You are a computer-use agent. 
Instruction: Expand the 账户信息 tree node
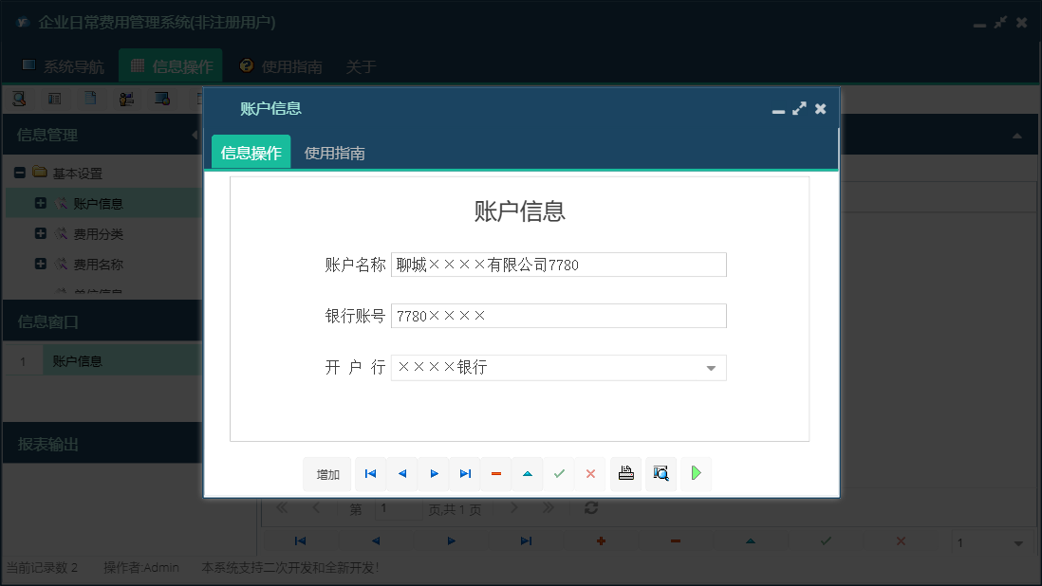coord(39,203)
